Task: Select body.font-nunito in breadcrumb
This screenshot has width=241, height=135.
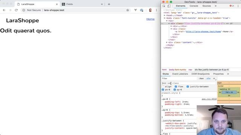Action: (177, 70)
